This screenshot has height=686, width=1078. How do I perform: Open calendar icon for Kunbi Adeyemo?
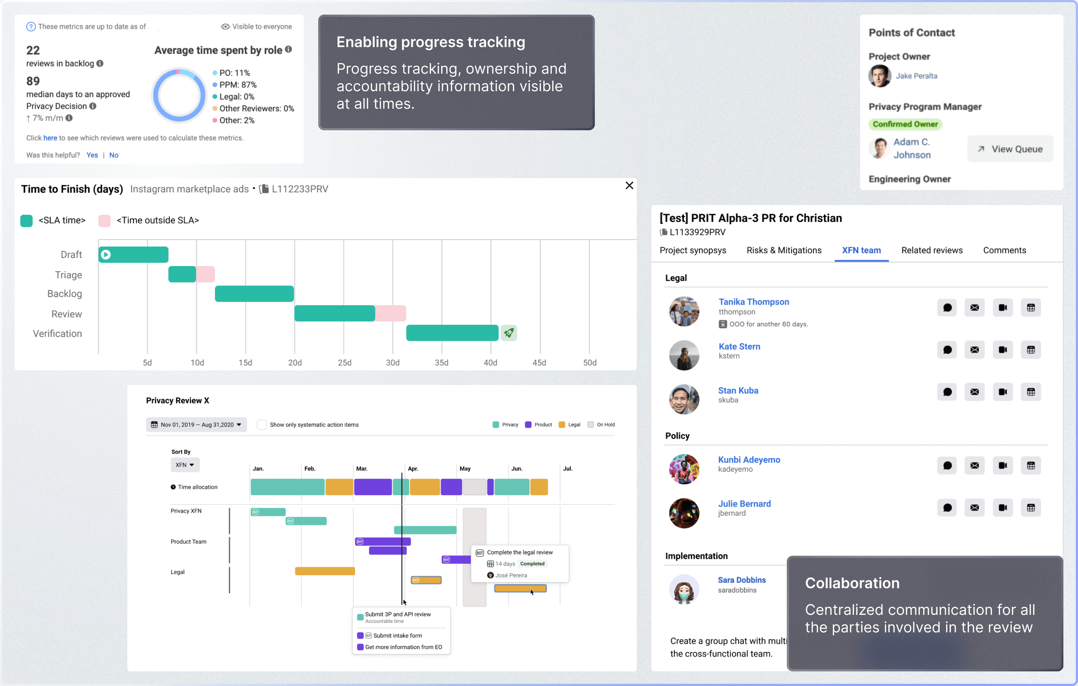[x=1031, y=465]
